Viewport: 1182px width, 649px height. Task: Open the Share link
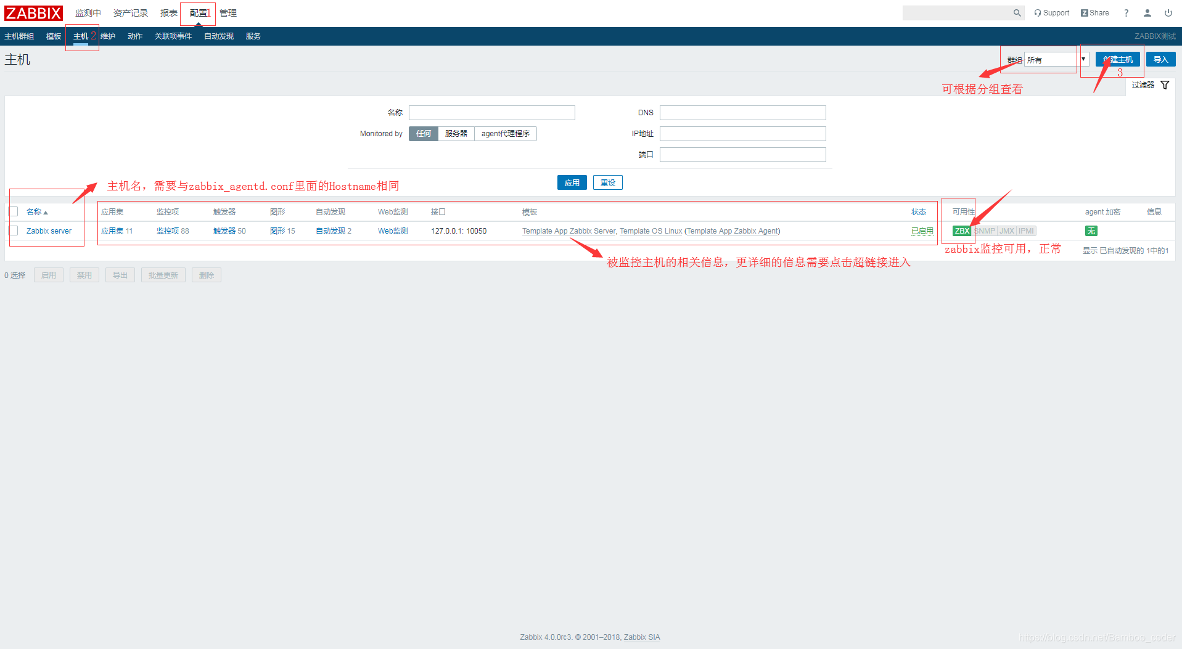pyautogui.click(x=1094, y=13)
